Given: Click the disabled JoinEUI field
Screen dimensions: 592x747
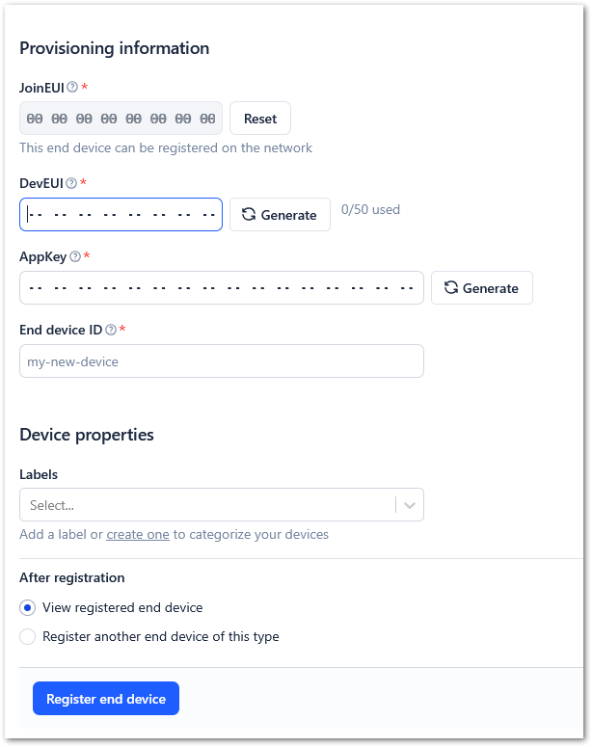Looking at the screenshot, I should coord(121,119).
